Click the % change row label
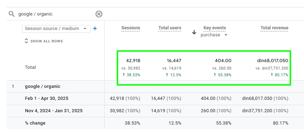304x132 pixels. (x=35, y=123)
